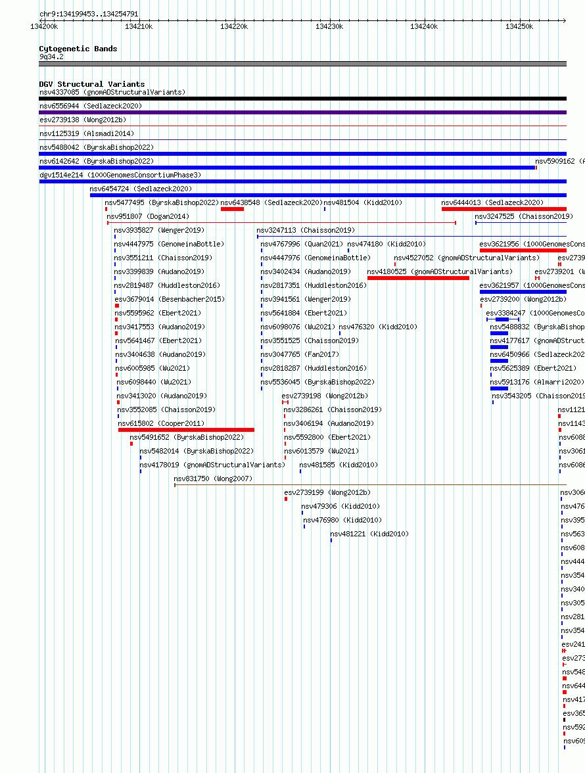Viewport: 585px width, 773px height.
Task: Click nsv5595962 (Ebert2021) variant label
Action: click(158, 313)
